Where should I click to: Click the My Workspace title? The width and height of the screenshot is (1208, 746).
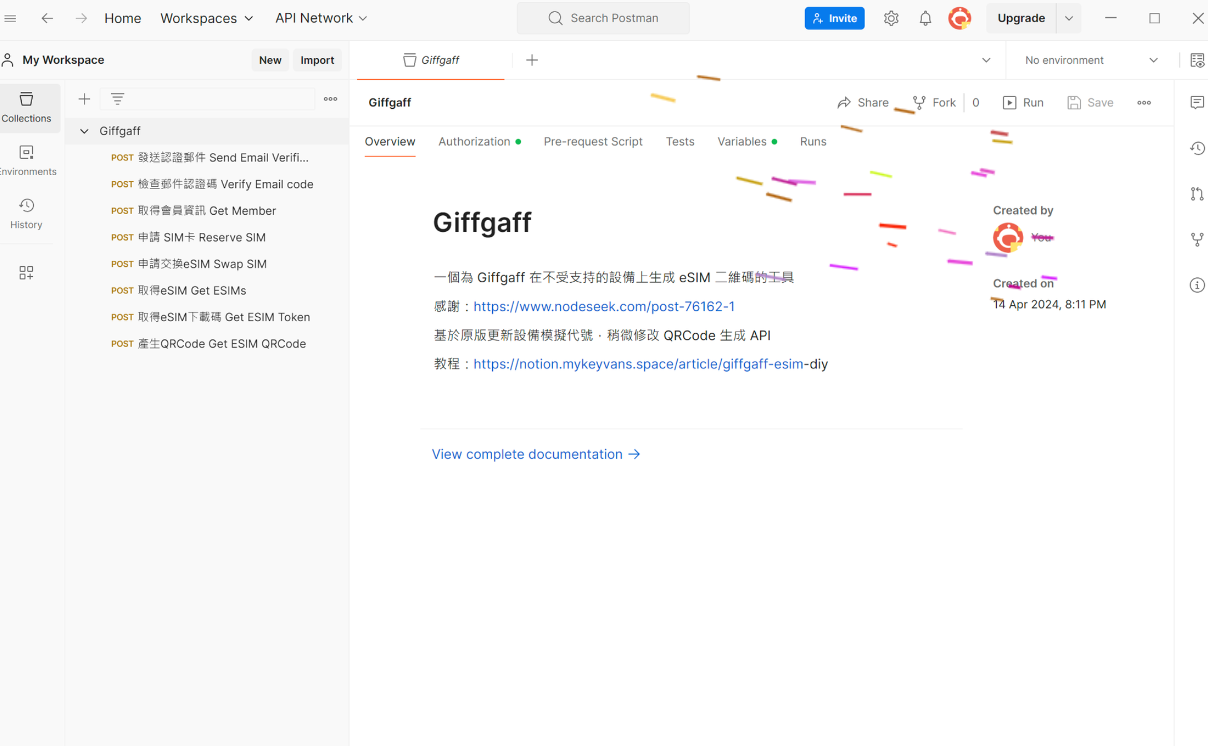pyautogui.click(x=63, y=60)
